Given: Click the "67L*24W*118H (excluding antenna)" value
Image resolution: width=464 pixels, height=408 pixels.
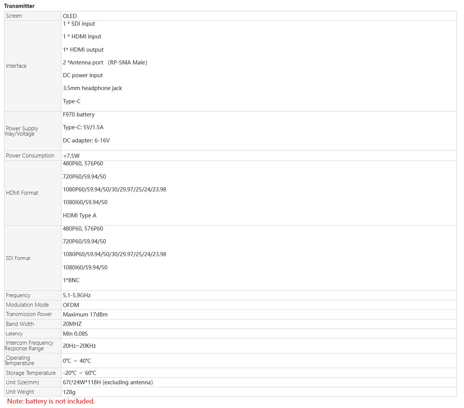Looking at the screenshot, I should [x=108, y=382].
